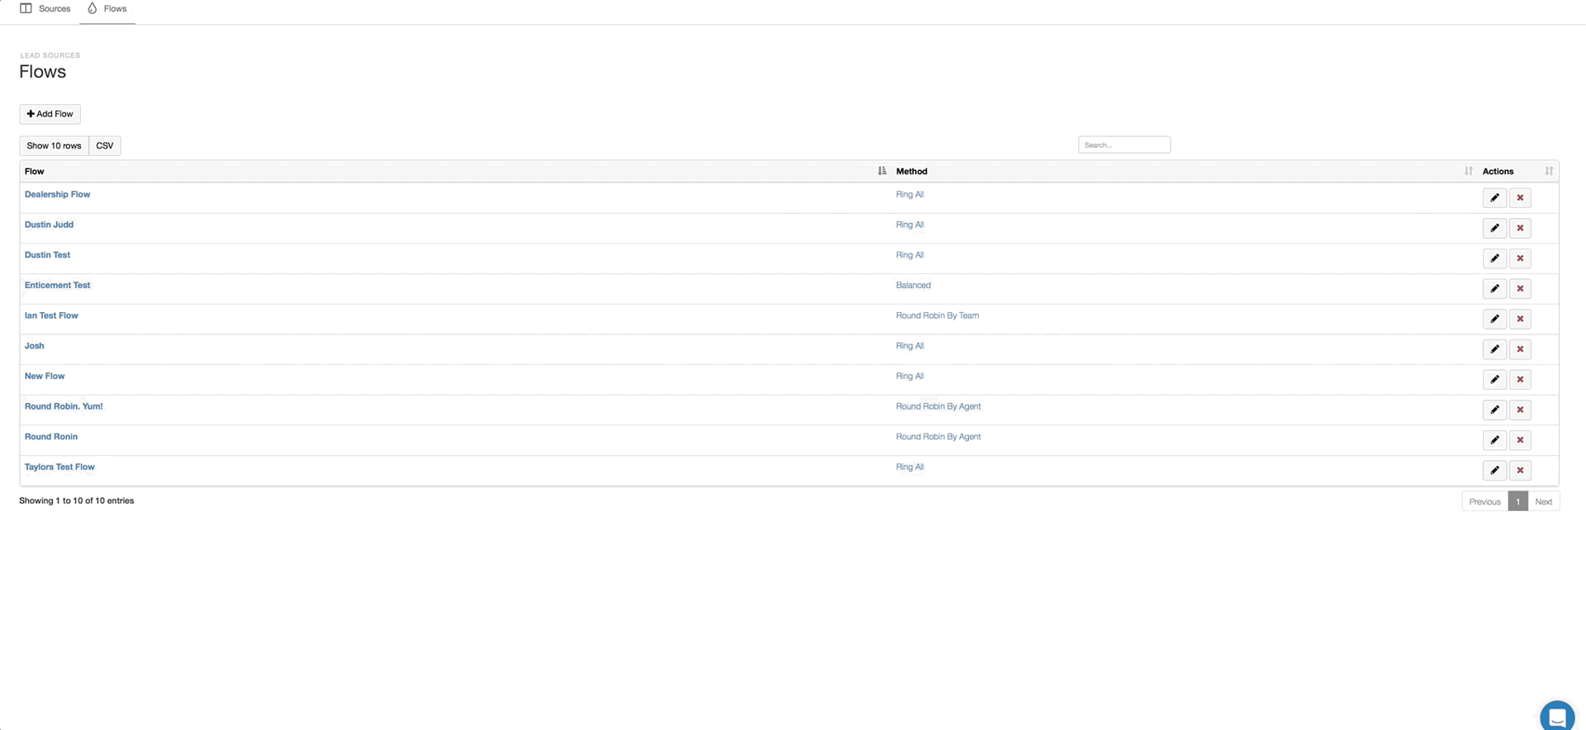The image size is (1586, 730).
Task: Click the Add Flow button
Action: tap(50, 114)
